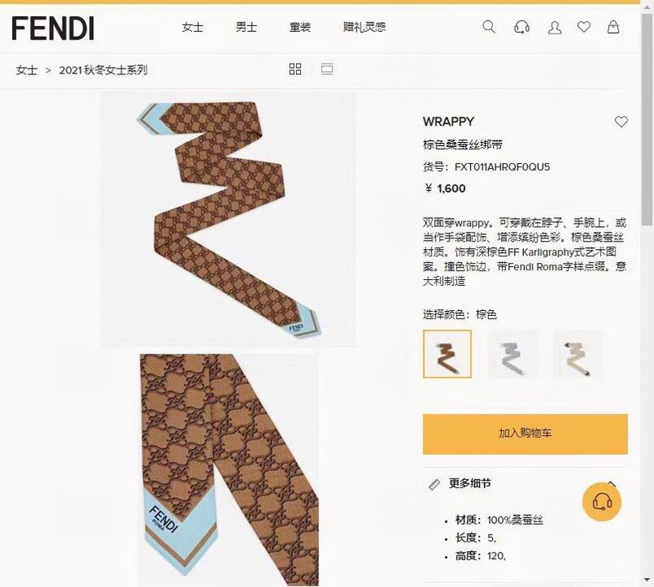Select the grey wrappy color swatch
This screenshot has height=587, width=654.
[x=513, y=354]
